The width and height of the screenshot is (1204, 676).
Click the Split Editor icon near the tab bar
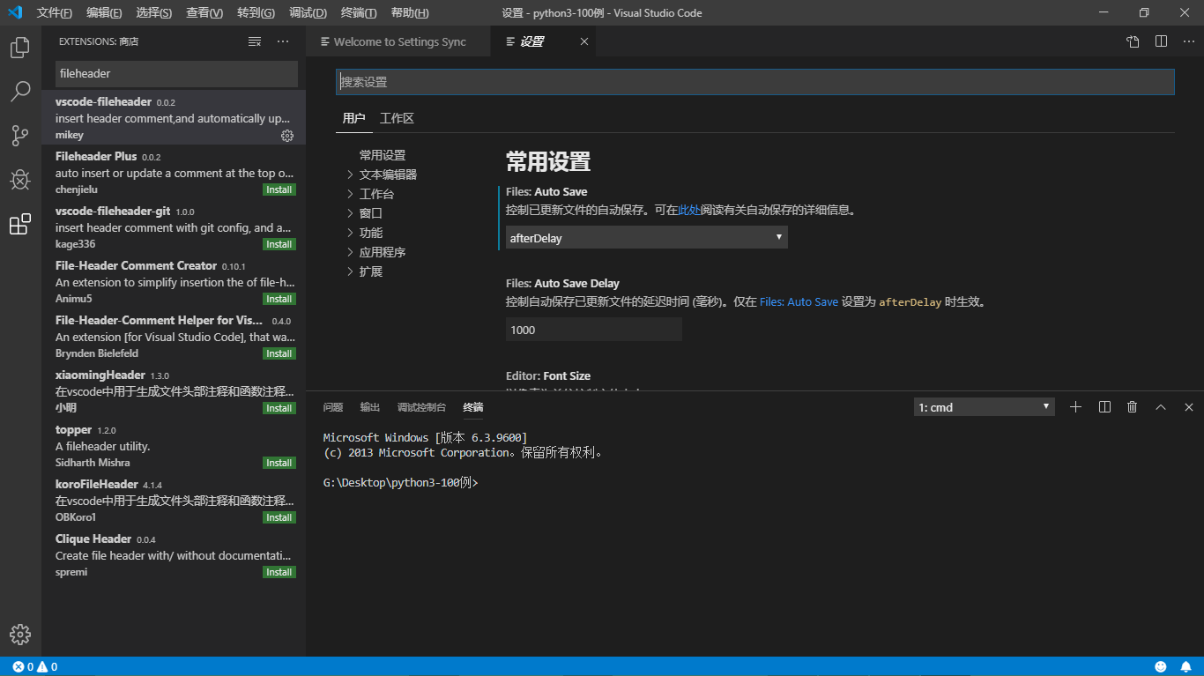[x=1160, y=41]
